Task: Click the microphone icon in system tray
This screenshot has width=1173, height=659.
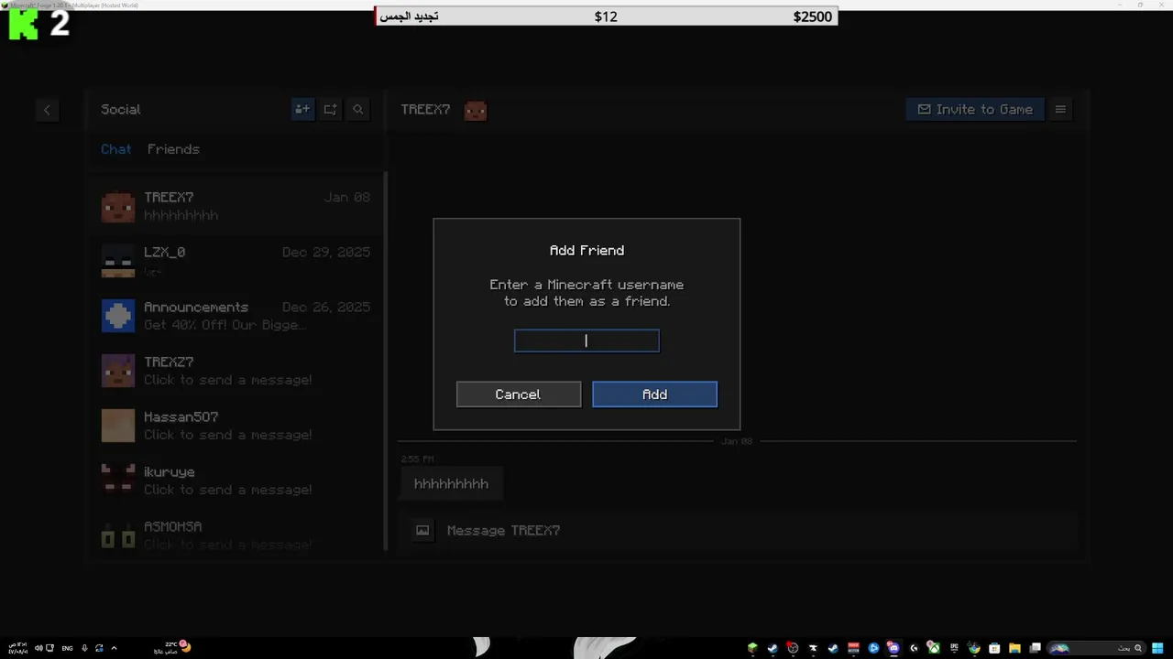Action: coord(84,648)
